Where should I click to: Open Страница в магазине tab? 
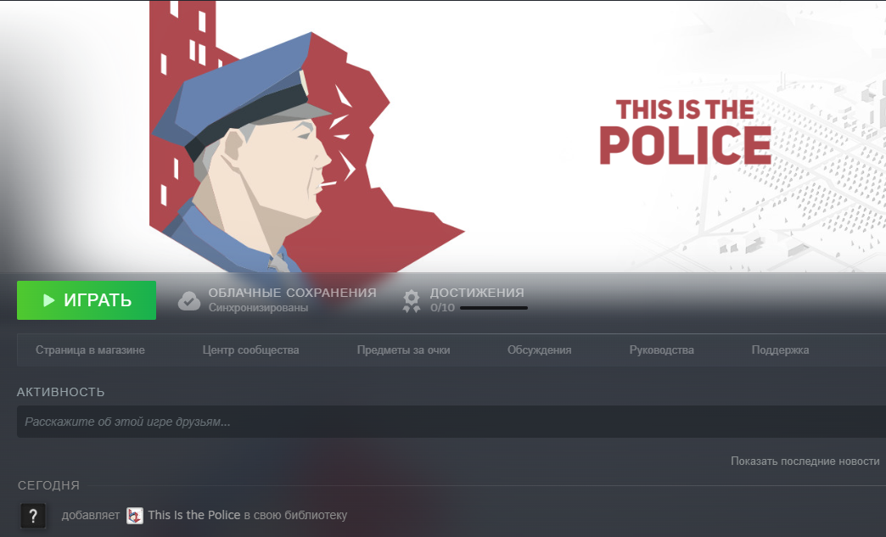[90, 350]
